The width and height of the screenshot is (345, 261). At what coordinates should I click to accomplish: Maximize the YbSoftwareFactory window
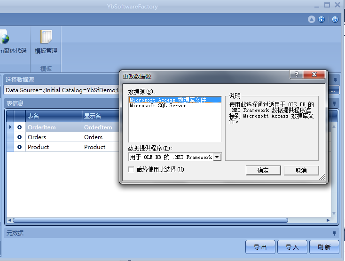pos(327,5)
